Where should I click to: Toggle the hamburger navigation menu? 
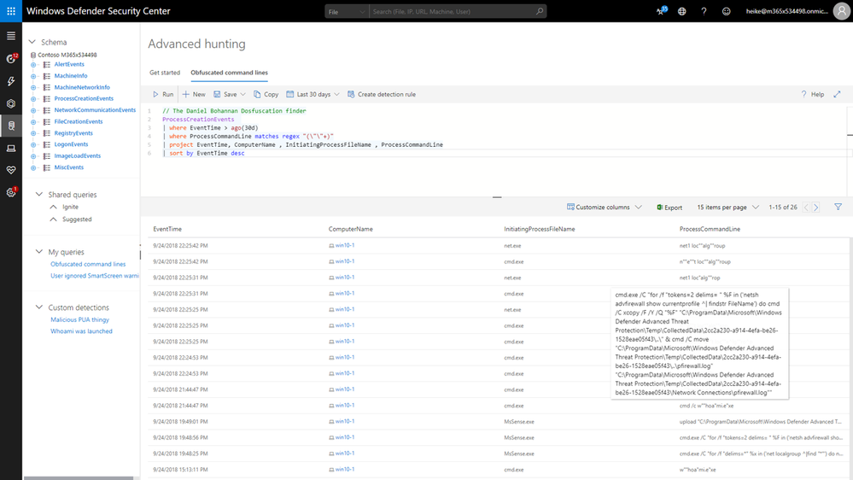click(11, 36)
